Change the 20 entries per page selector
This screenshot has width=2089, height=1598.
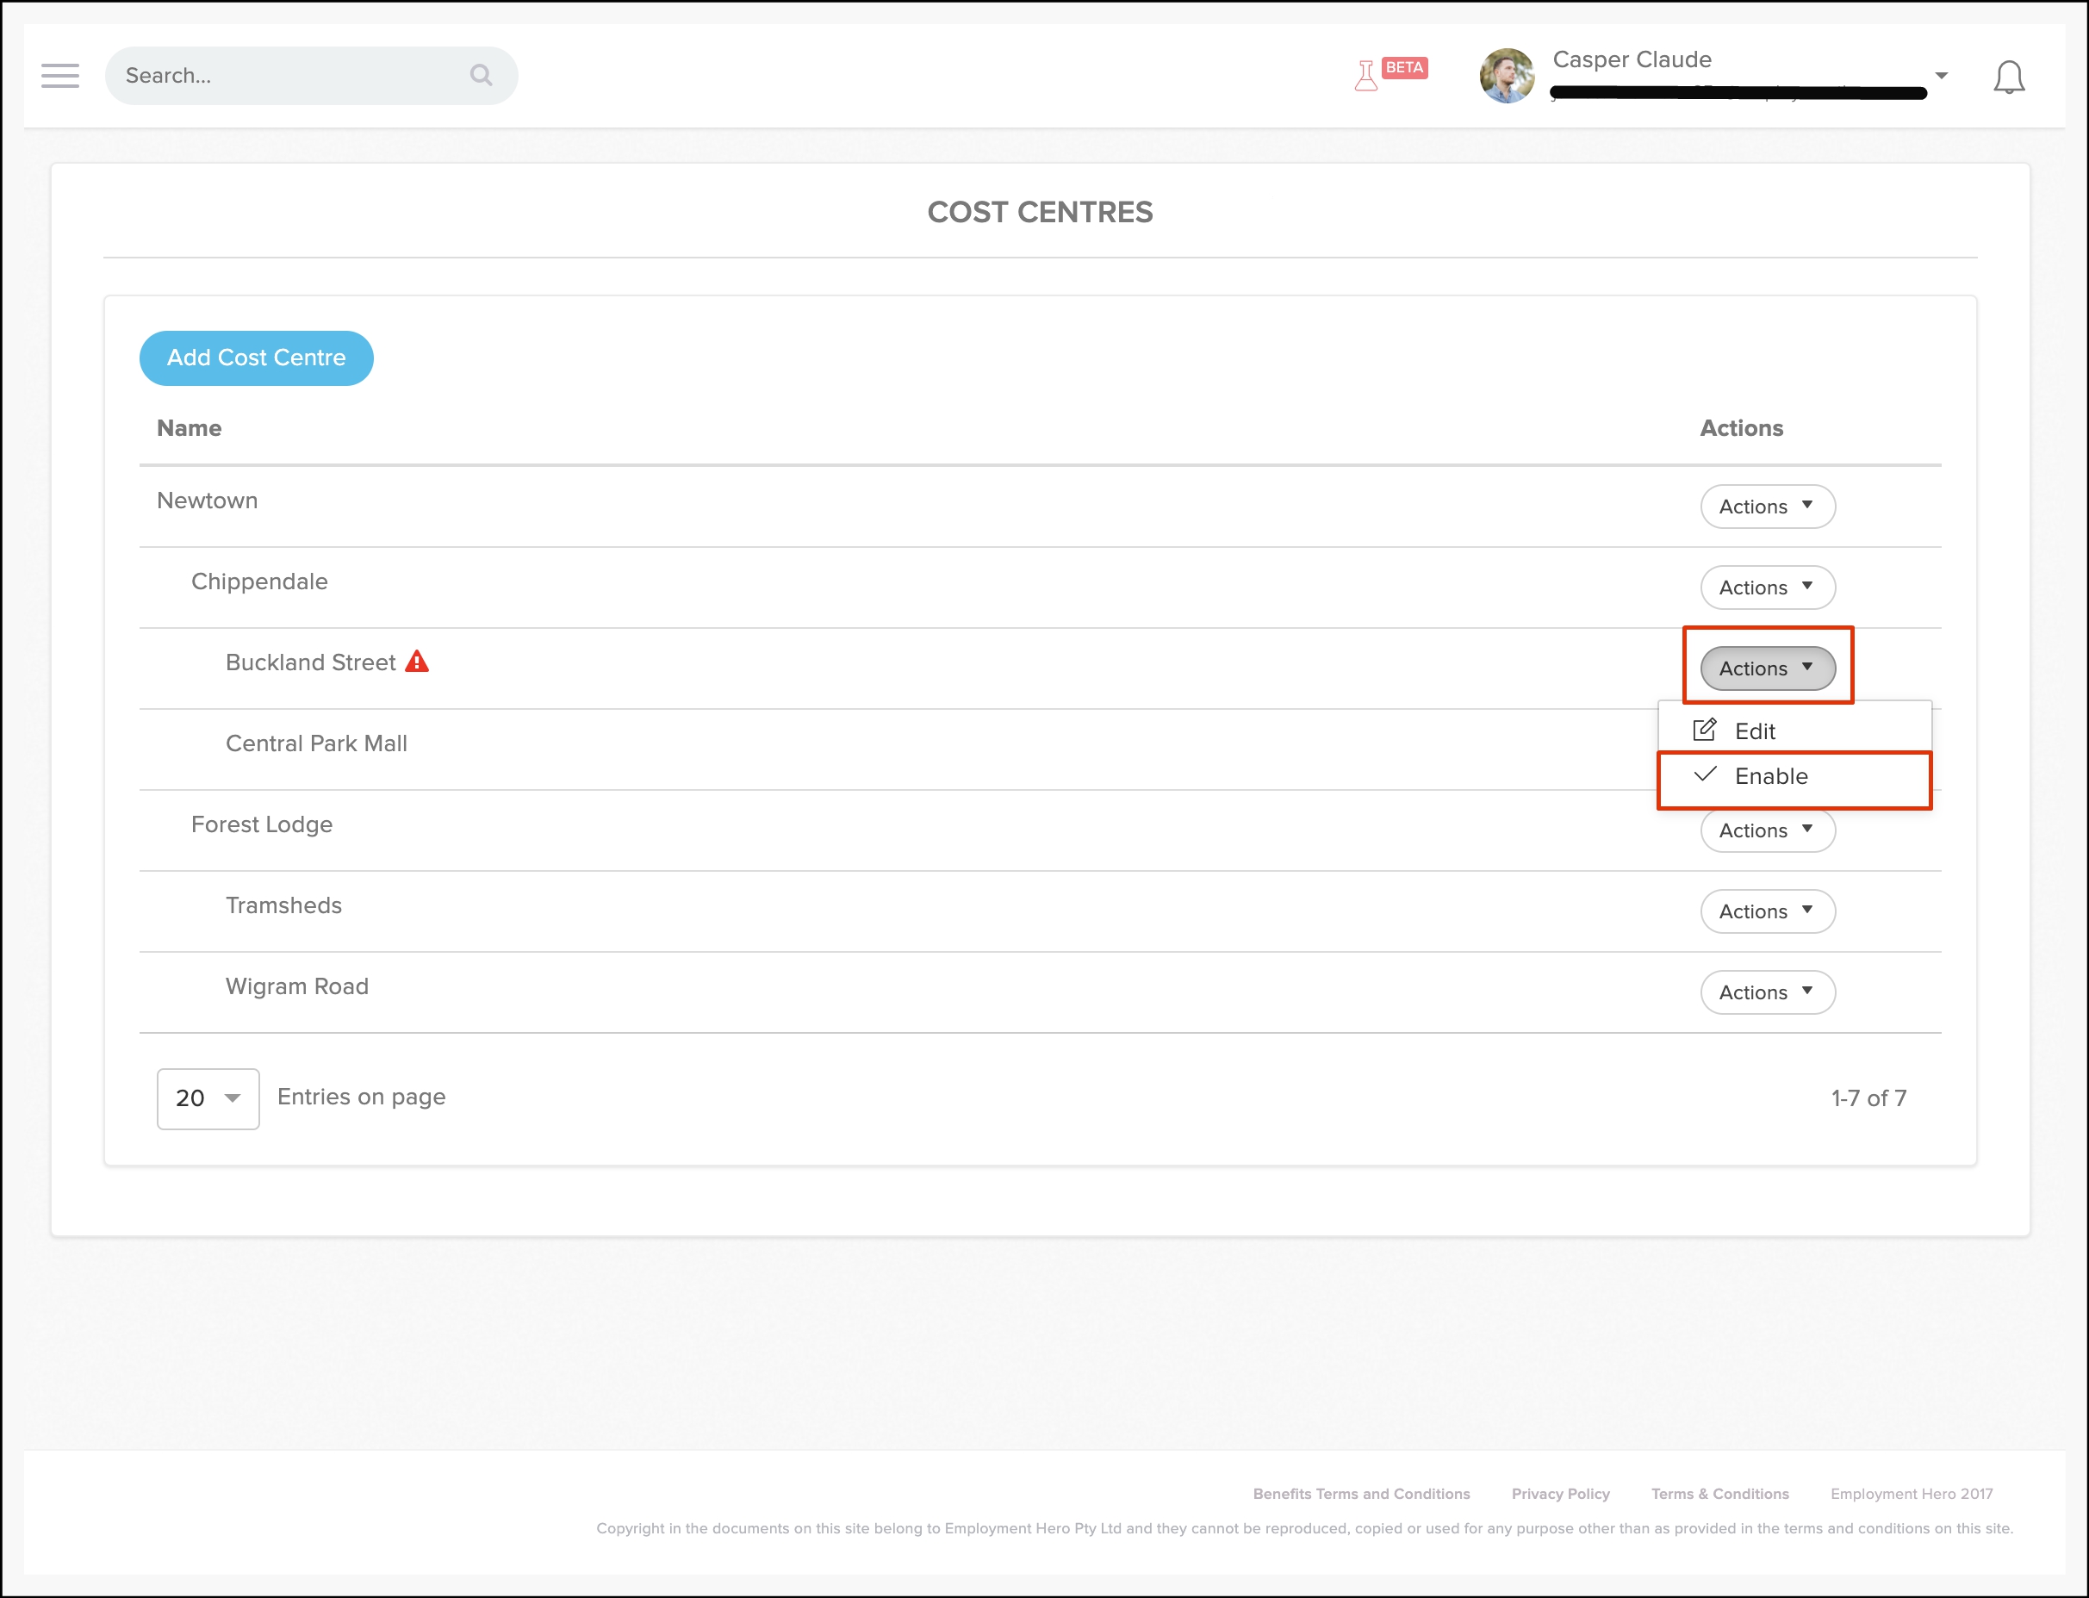(x=208, y=1098)
